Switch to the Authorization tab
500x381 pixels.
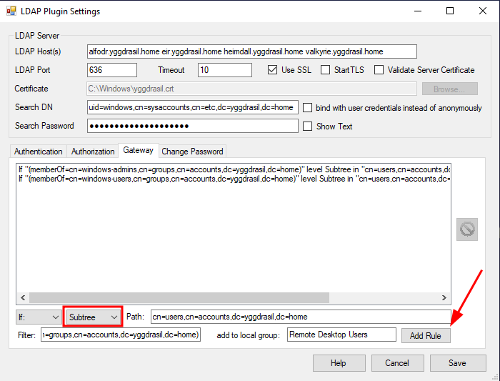(93, 152)
